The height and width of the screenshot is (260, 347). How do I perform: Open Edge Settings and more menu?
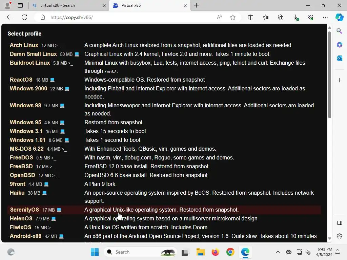(x=325, y=17)
